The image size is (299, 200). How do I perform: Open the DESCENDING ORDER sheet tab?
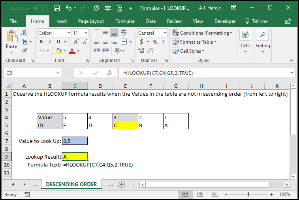71,184
